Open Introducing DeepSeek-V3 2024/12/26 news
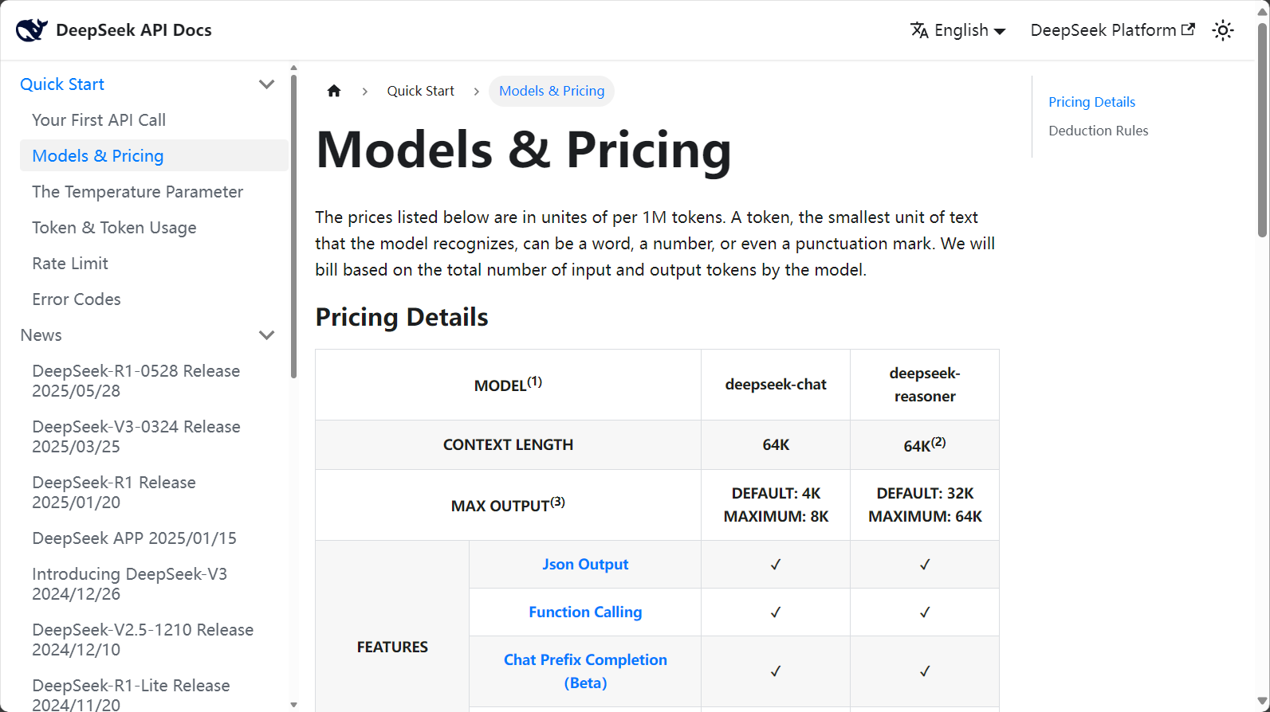1270x712 pixels. point(130,584)
